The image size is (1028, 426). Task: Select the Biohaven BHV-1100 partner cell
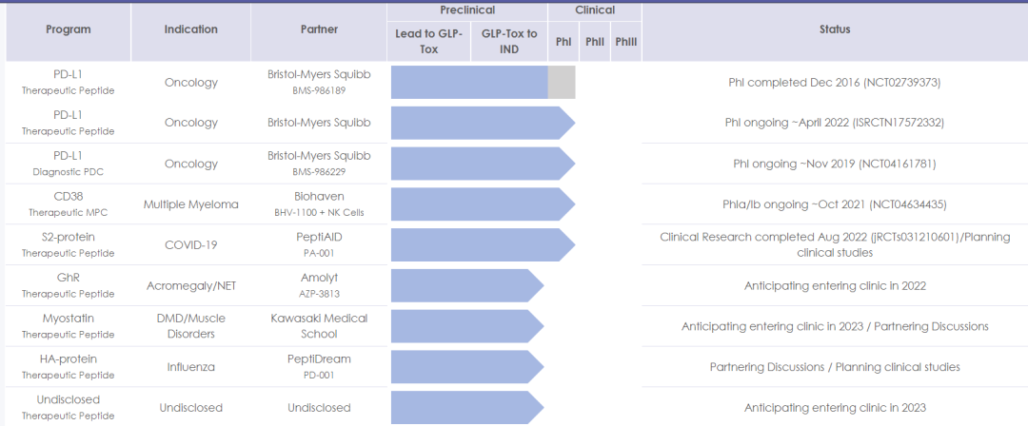point(319,203)
